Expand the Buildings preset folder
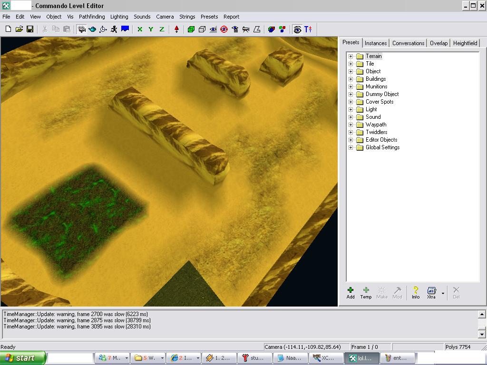 (351, 79)
